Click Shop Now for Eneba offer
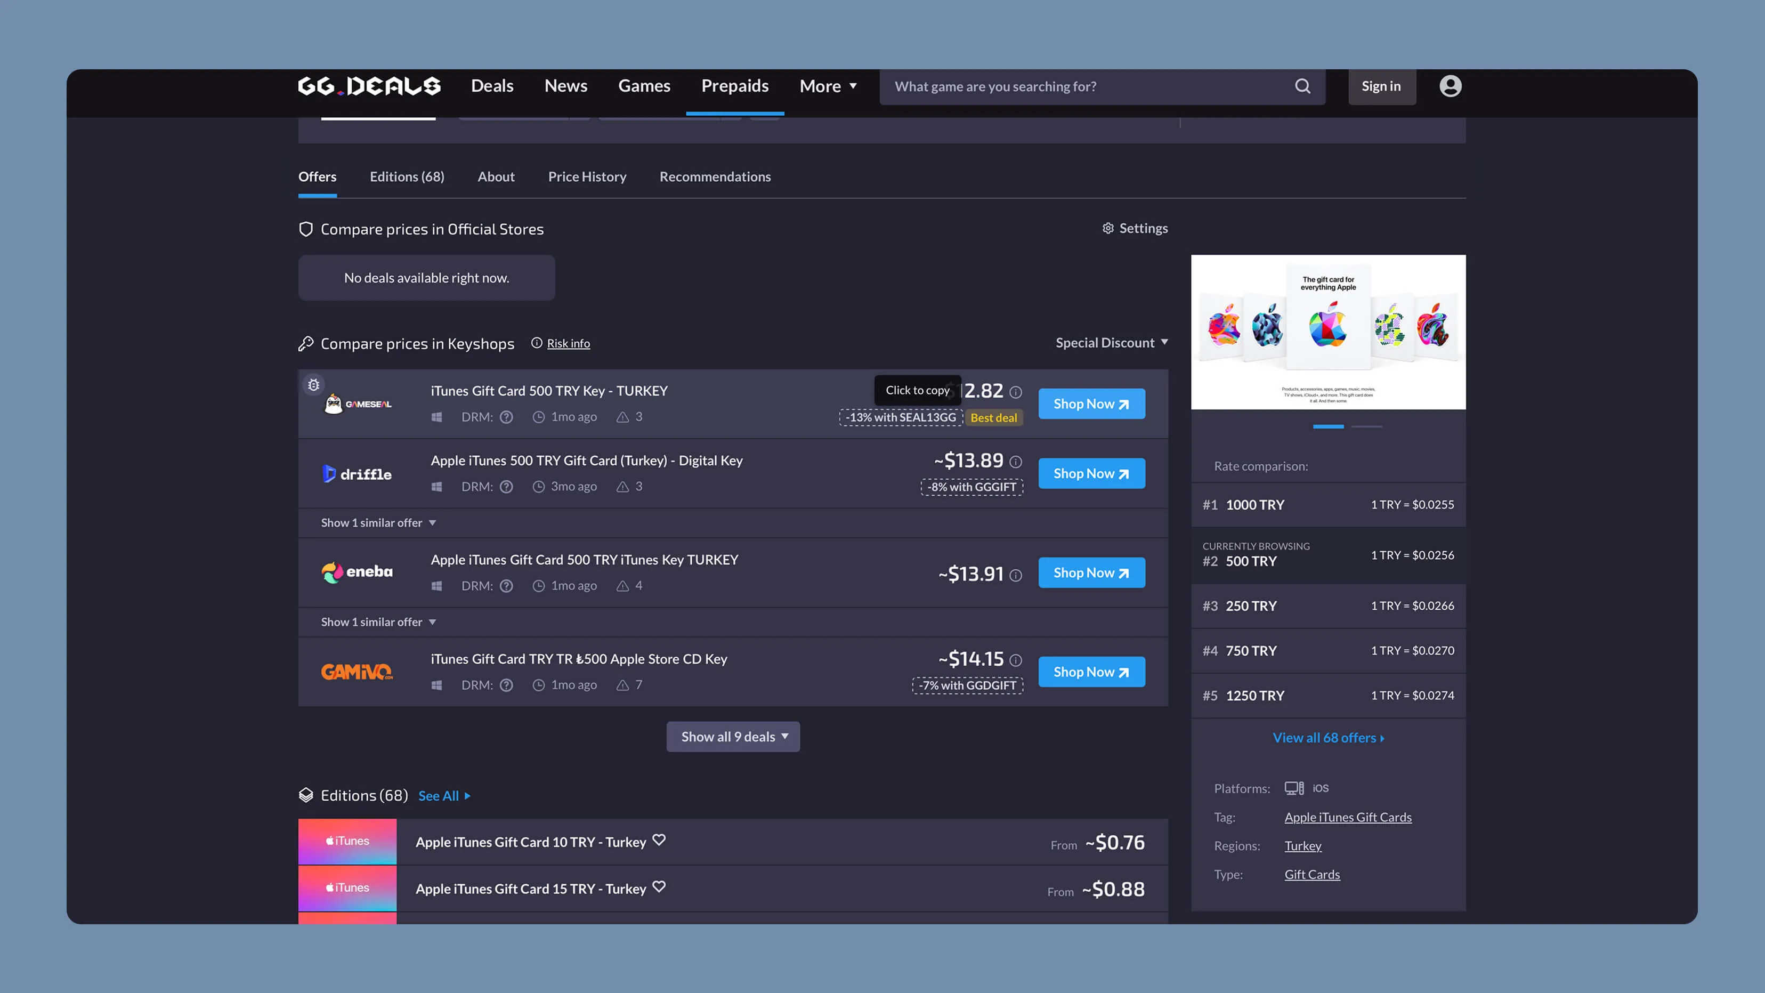Image resolution: width=1765 pixels, height=993 pixels. point(1091,573)
